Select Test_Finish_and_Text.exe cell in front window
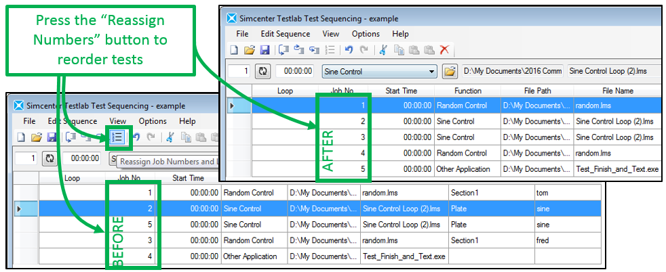 coord(618,169)
